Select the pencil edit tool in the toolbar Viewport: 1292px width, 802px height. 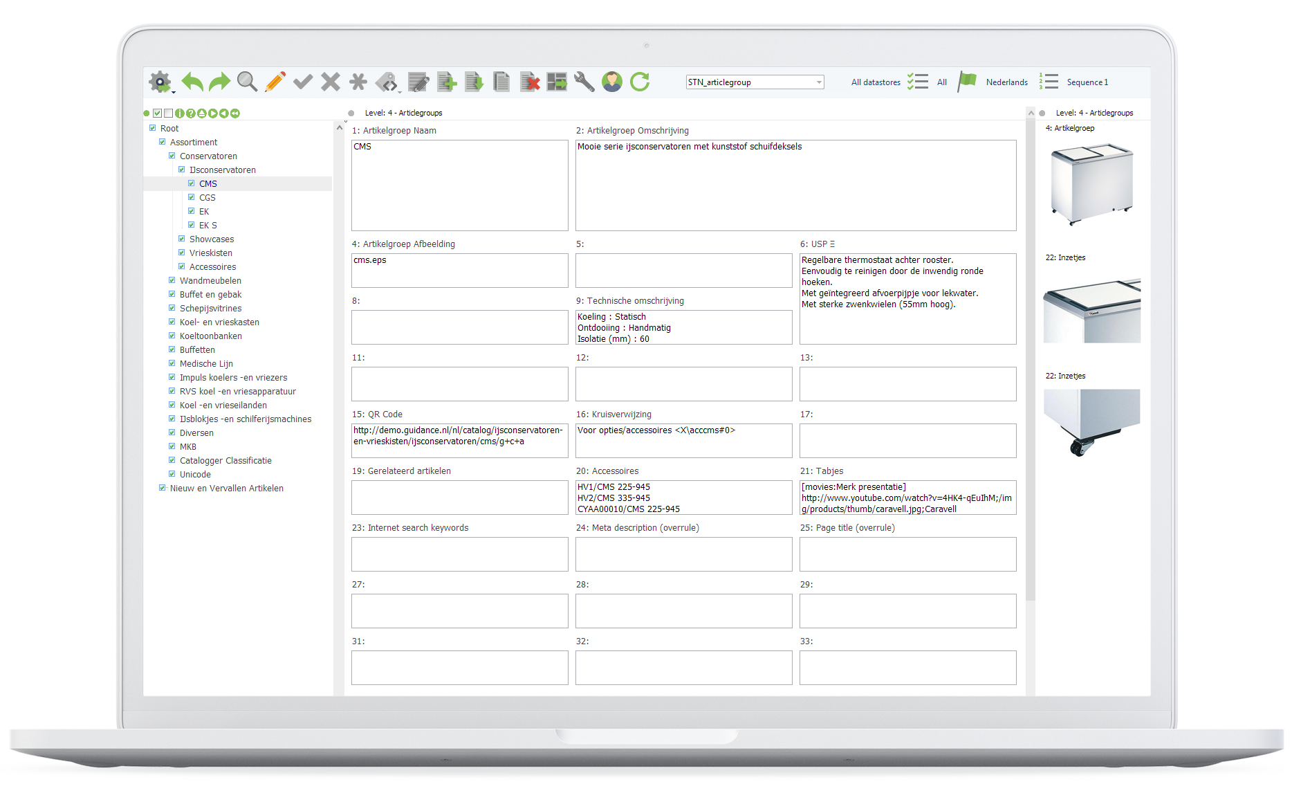point(275,82)
